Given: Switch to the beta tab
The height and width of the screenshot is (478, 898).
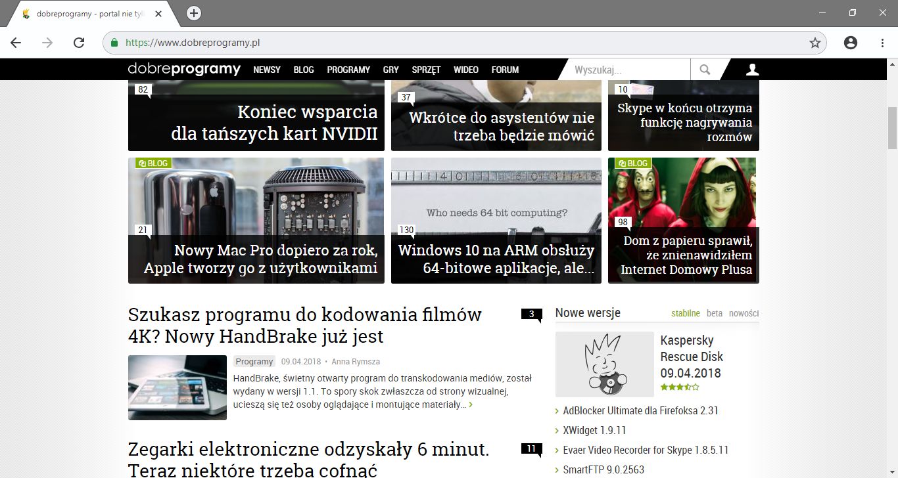Looking at the screenshot, I should coord(715,313).
